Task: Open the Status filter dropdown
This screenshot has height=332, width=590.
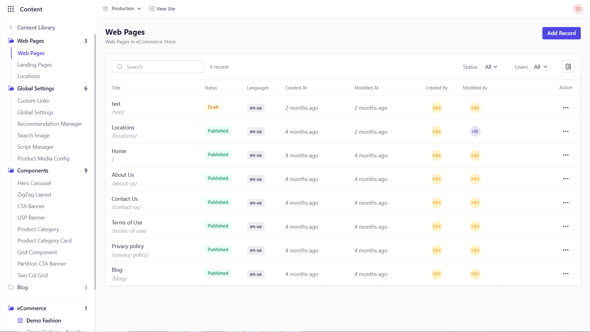Action: [x=491, y=67]
